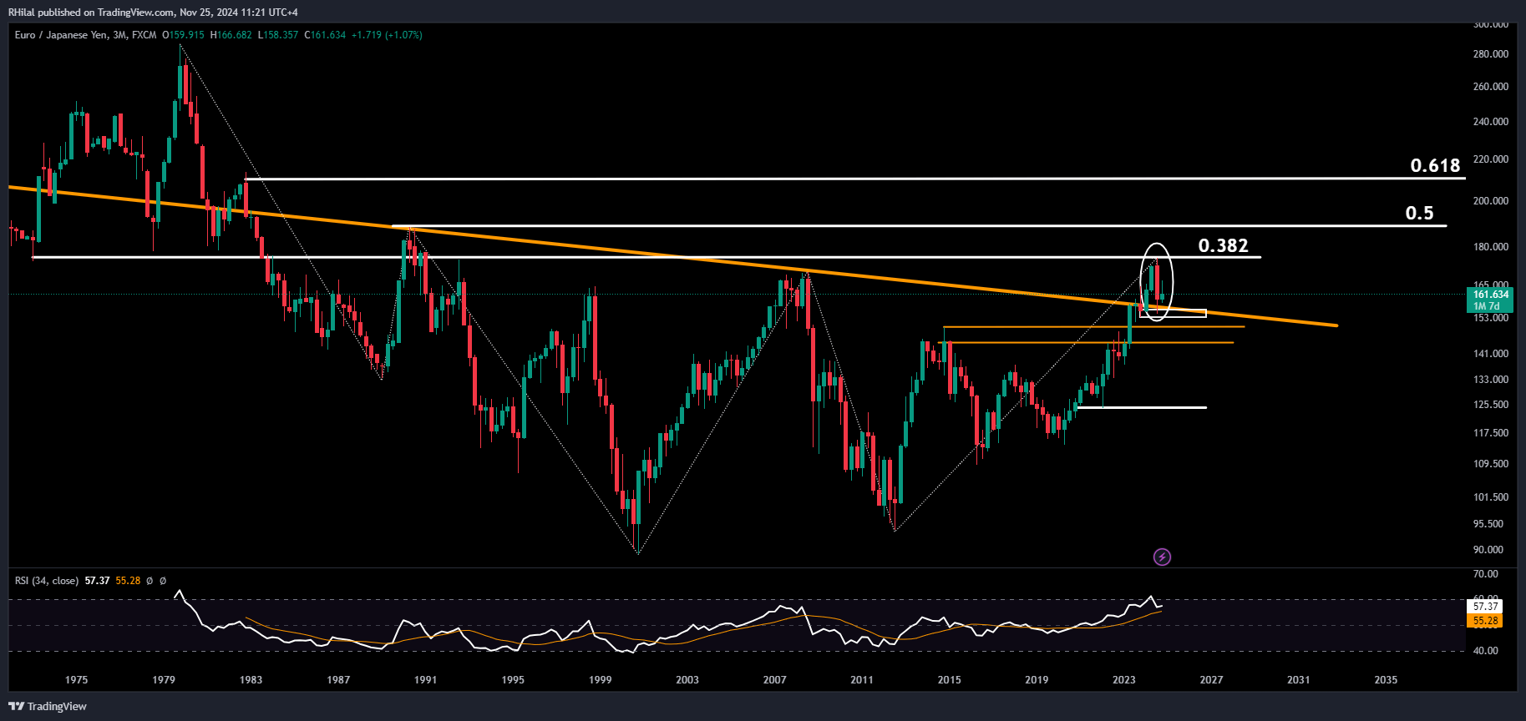The width and height of the screenshot is (1526, 721).
Task: Click the 40.00 RSI axis label
Action: (x=1486, y=651)
